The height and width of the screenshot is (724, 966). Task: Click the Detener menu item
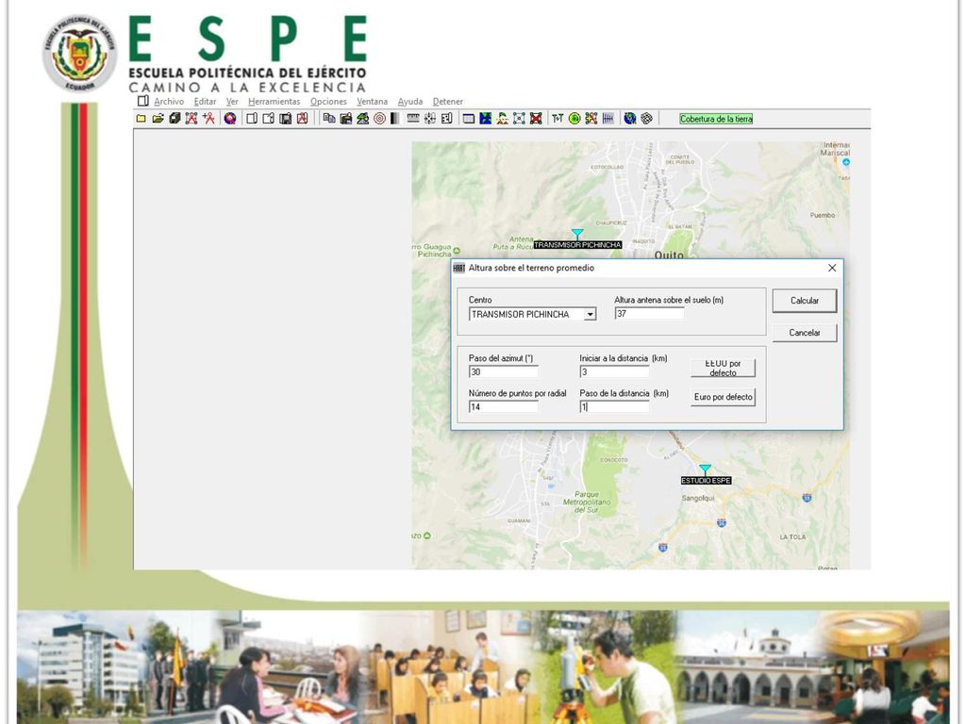[448, 102]
